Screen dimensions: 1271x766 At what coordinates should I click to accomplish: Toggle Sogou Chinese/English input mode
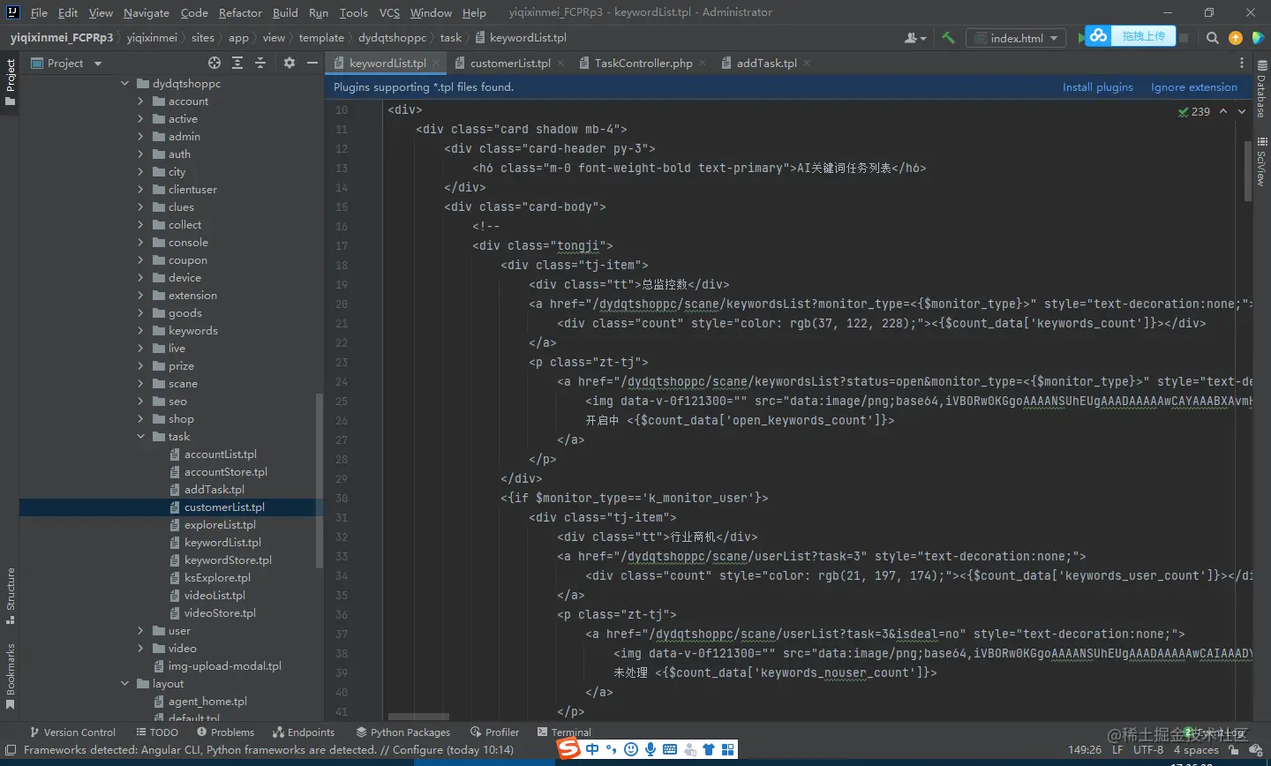tap(592, 749)
